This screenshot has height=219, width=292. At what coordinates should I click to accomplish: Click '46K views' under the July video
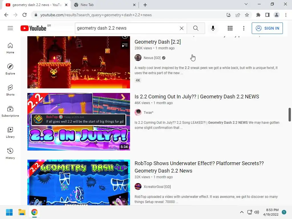(x=142, y=103)
